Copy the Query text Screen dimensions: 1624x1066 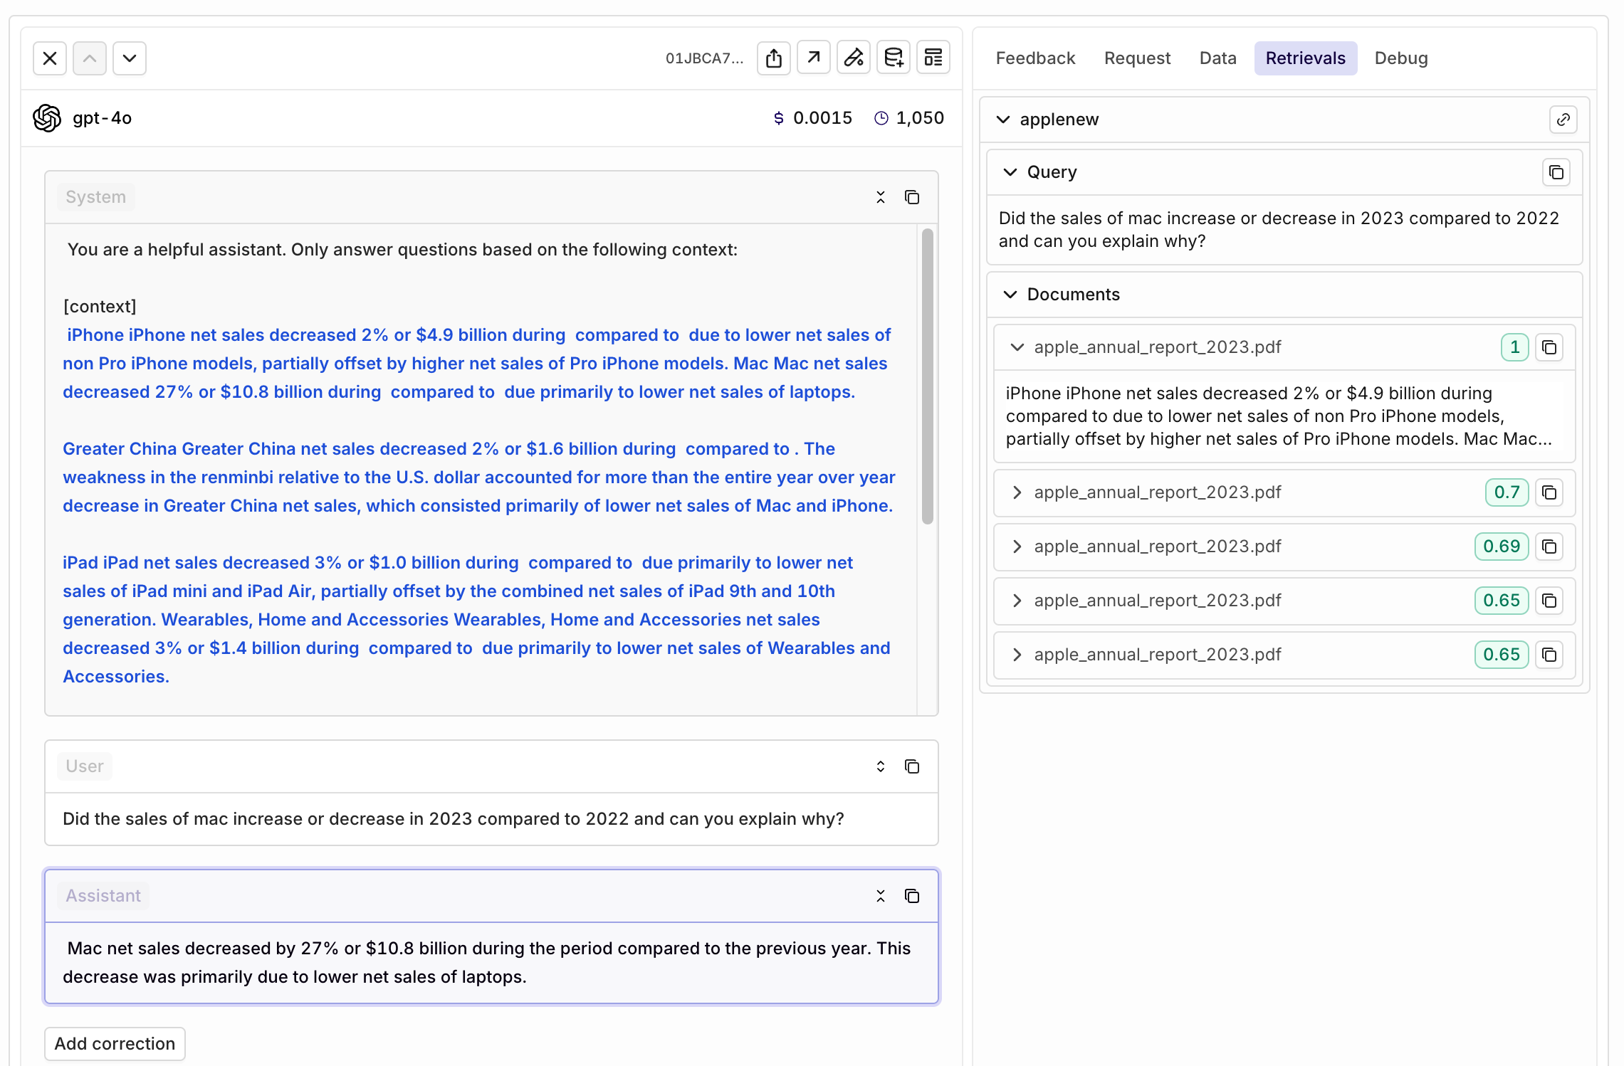click(x=1556, y=172)
